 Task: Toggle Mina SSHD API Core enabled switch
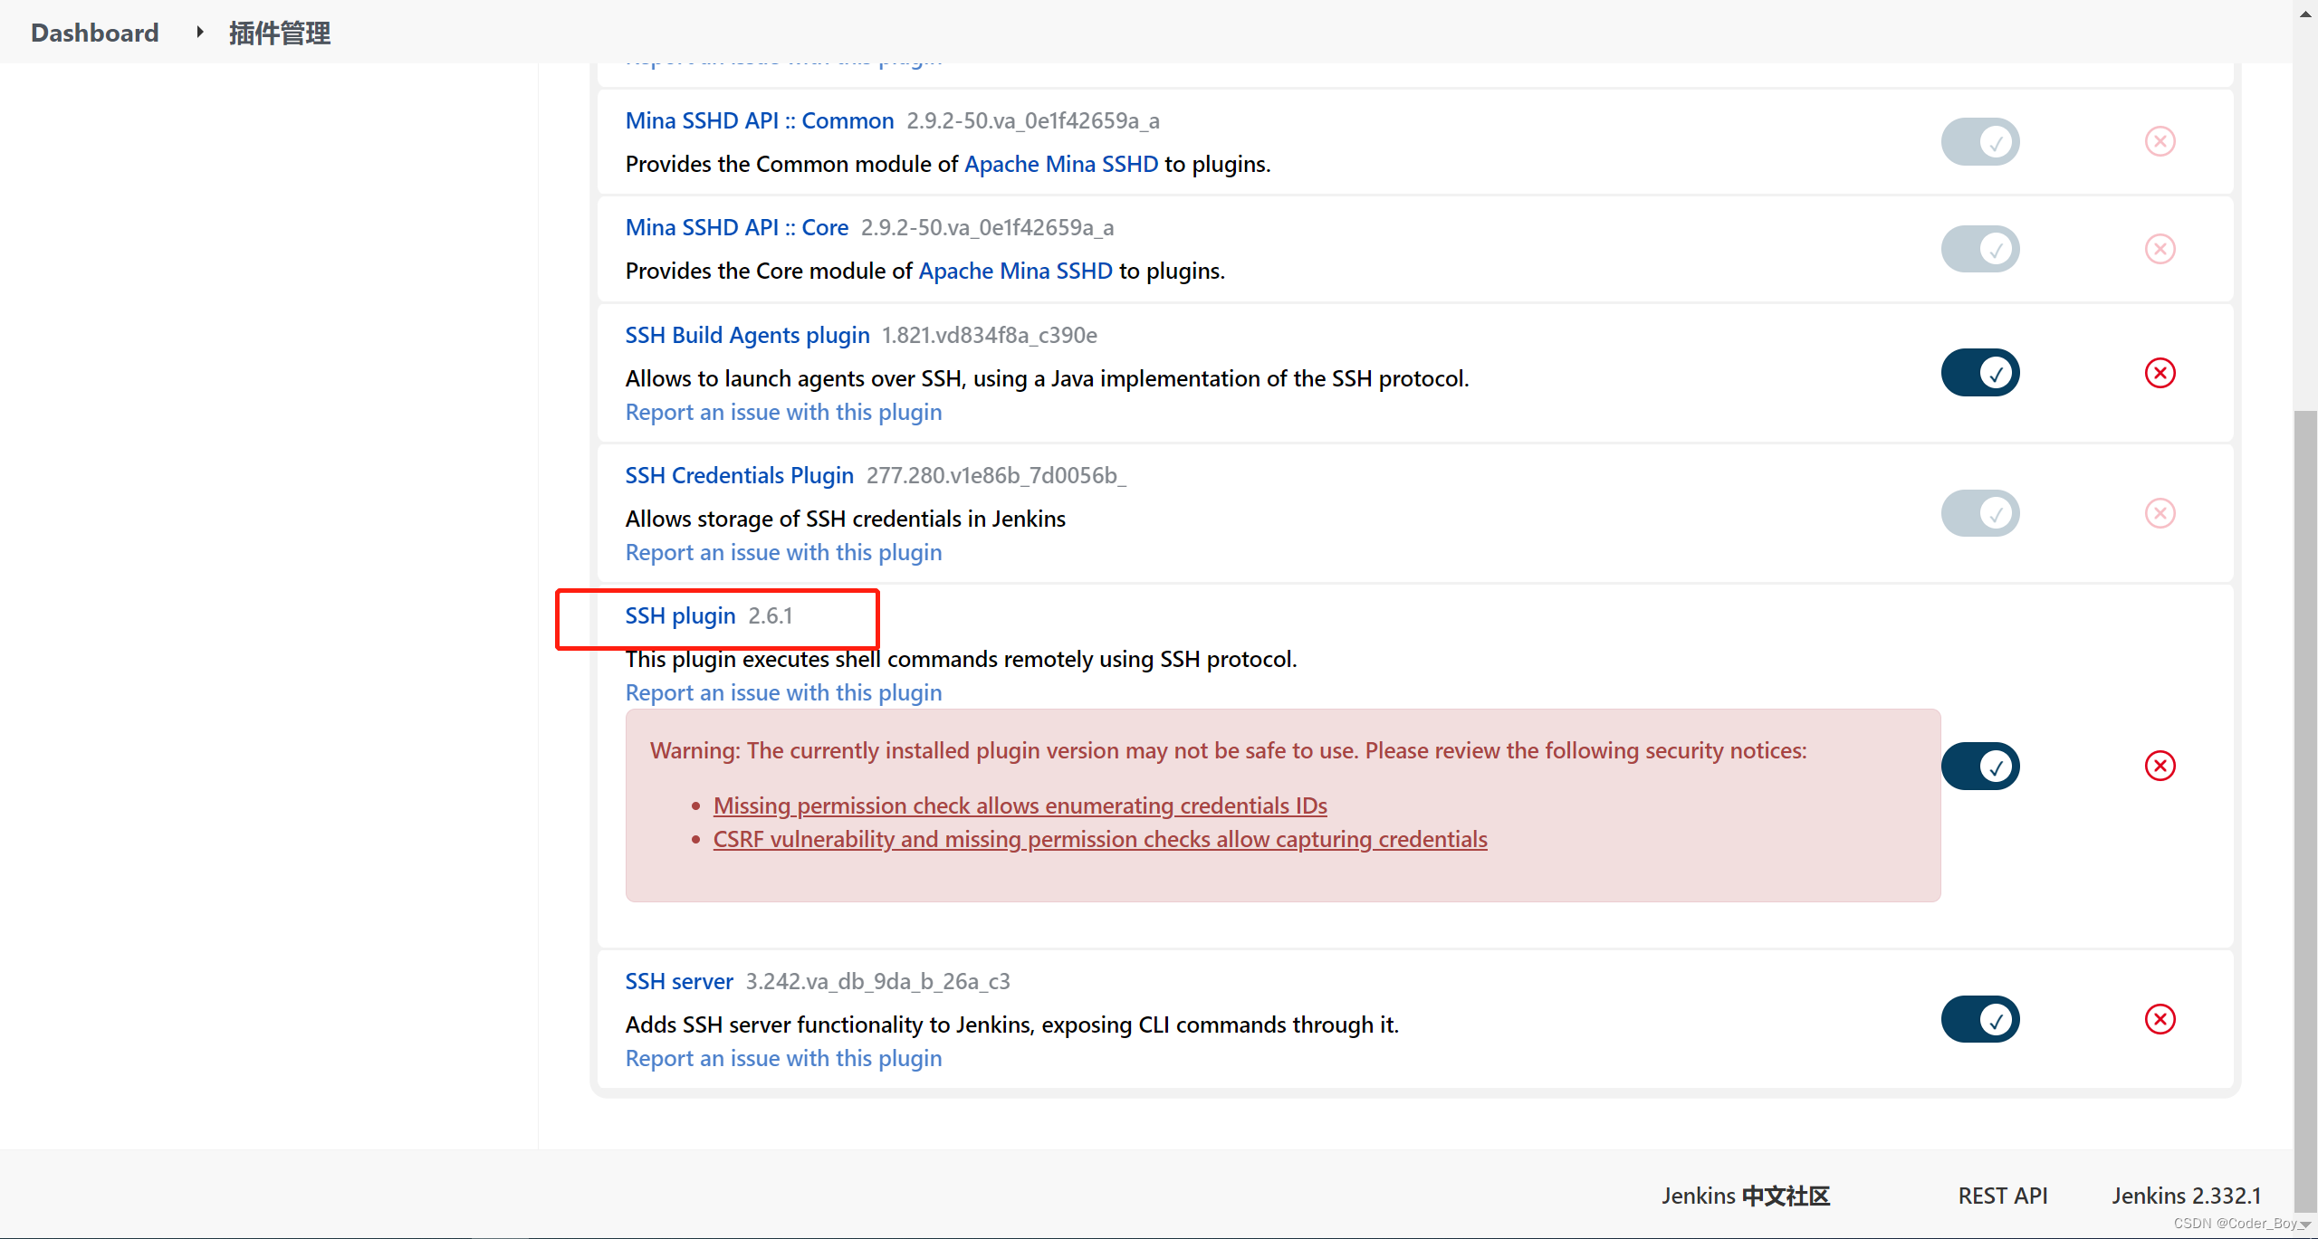1980,249
